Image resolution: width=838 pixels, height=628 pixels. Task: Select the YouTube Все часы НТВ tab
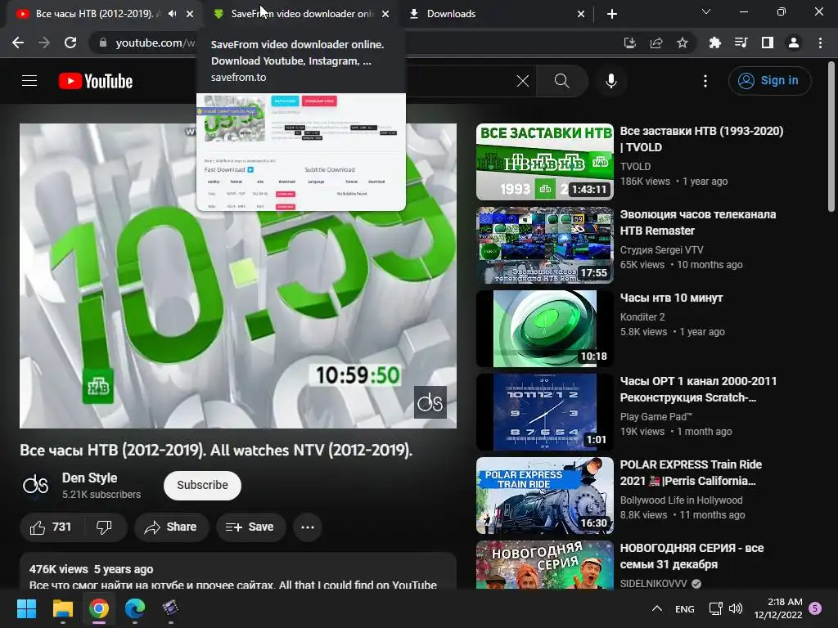point(95,14)
